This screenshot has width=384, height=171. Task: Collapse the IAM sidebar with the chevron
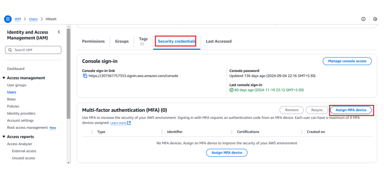(59, 32)
